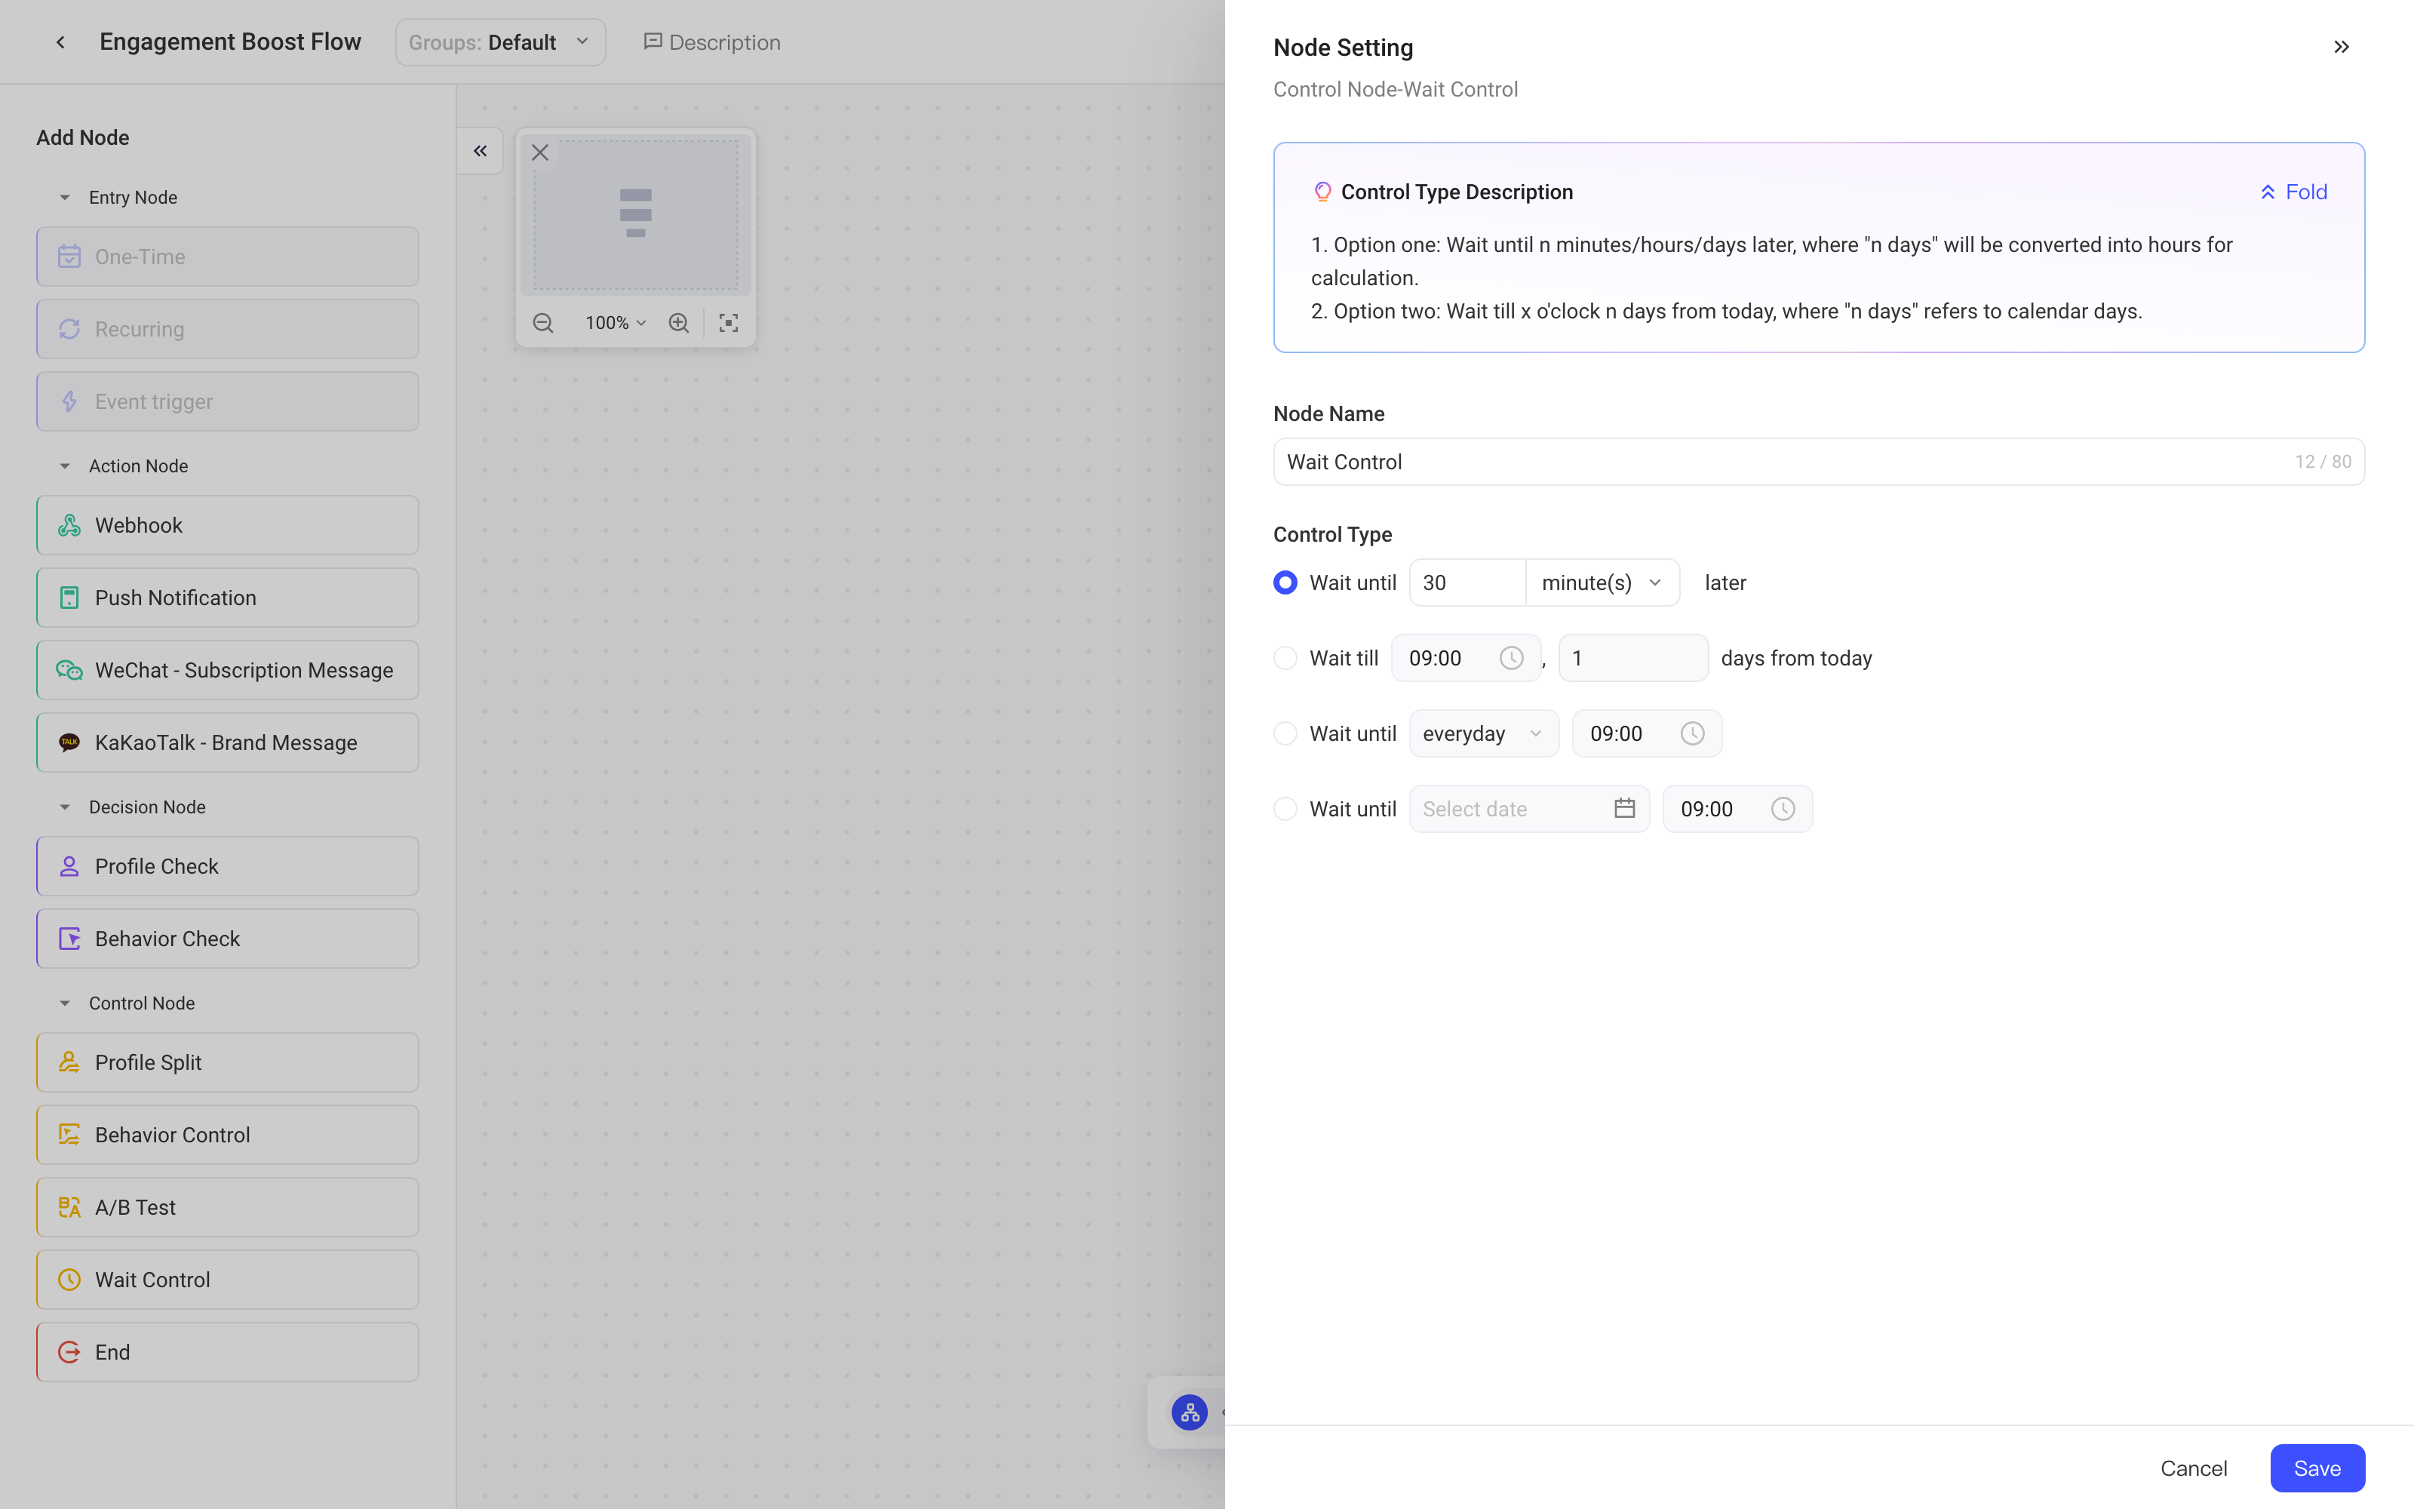Screen dimensions: 2414x1509
Task: Open the everyday frequency dropdown
Action: [x=1483, y=733]
